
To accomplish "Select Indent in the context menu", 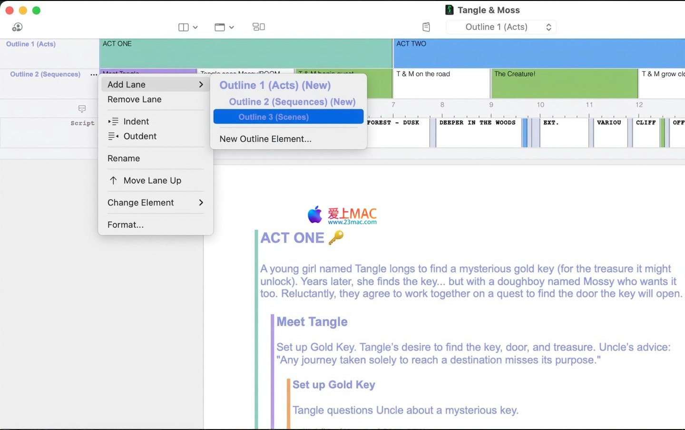I will pyautogui.click(x=136, y=121).
